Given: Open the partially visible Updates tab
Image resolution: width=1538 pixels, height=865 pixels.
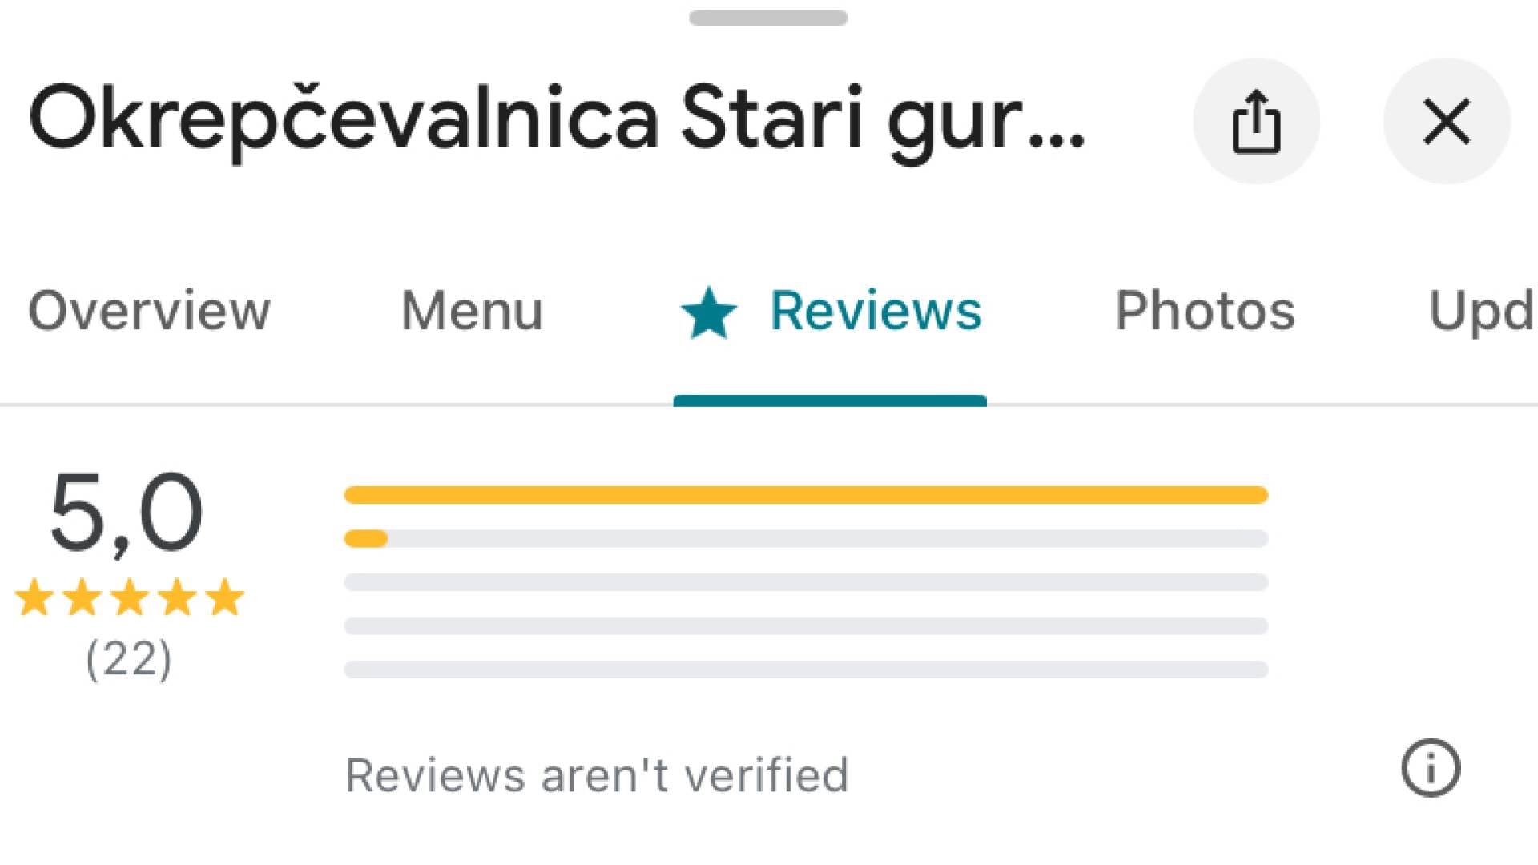Looking at the screenshot, I should [x=1482, y=311].
